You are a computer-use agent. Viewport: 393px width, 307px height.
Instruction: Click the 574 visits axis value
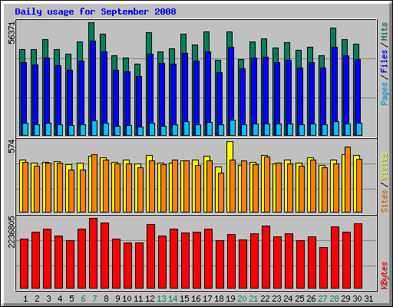tap(12, 146)
